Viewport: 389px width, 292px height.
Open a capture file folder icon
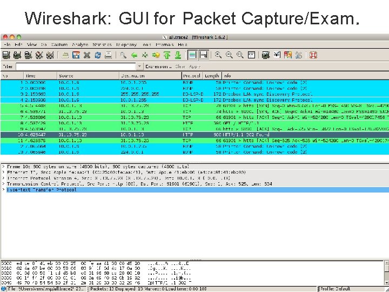tap(65, 55)
